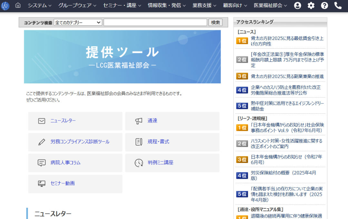Open the 病院人事コラム link

tap(65, 163)
